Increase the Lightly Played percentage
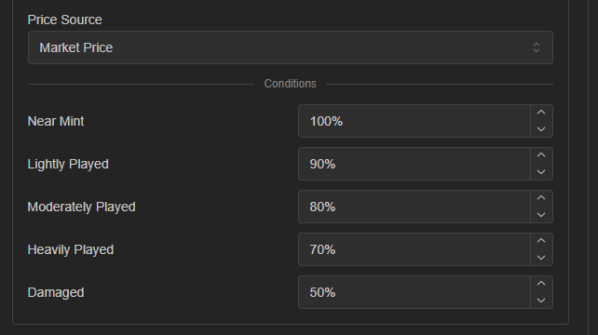 541,155
